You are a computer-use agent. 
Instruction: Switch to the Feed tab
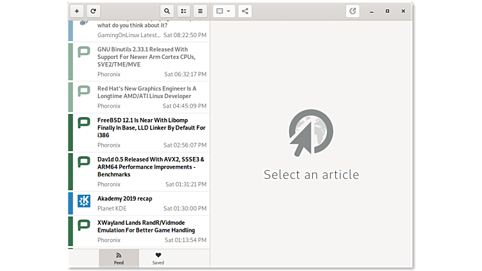[x=119, y=258]
